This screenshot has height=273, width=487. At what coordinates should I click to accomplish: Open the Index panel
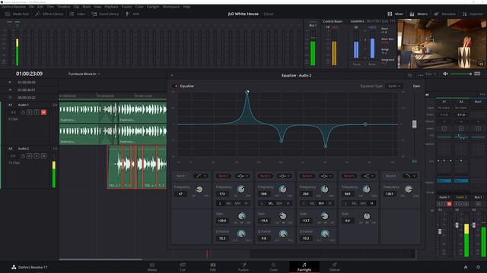[78, 14]
